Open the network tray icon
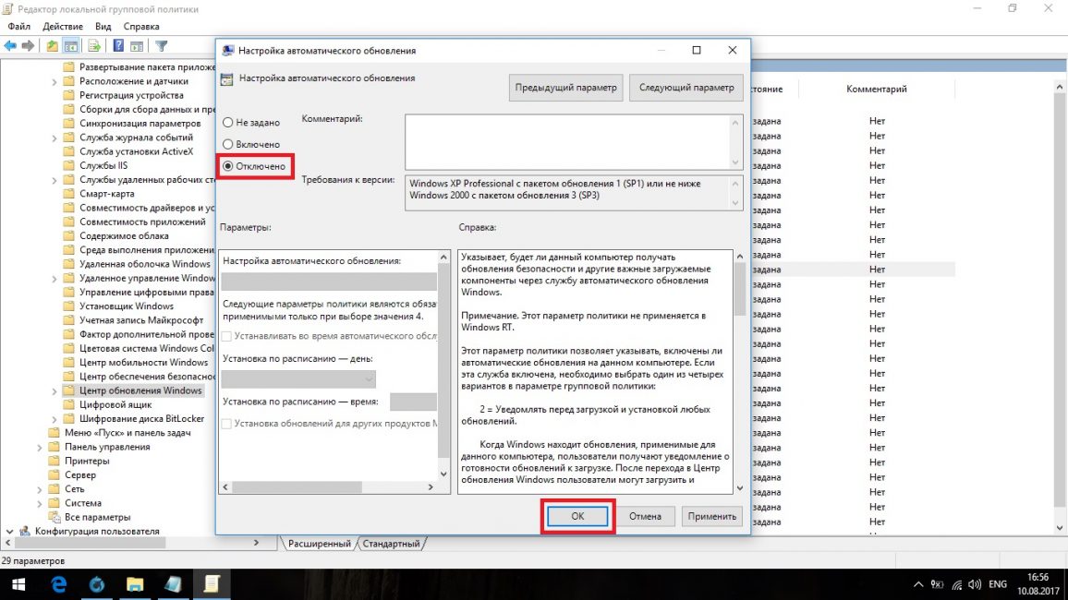This screenshot has width=1068, height=600. pos(957,584)
